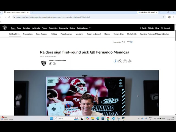Open Founding Partners of Allegiant Stadium

click(x=155, y=34)
